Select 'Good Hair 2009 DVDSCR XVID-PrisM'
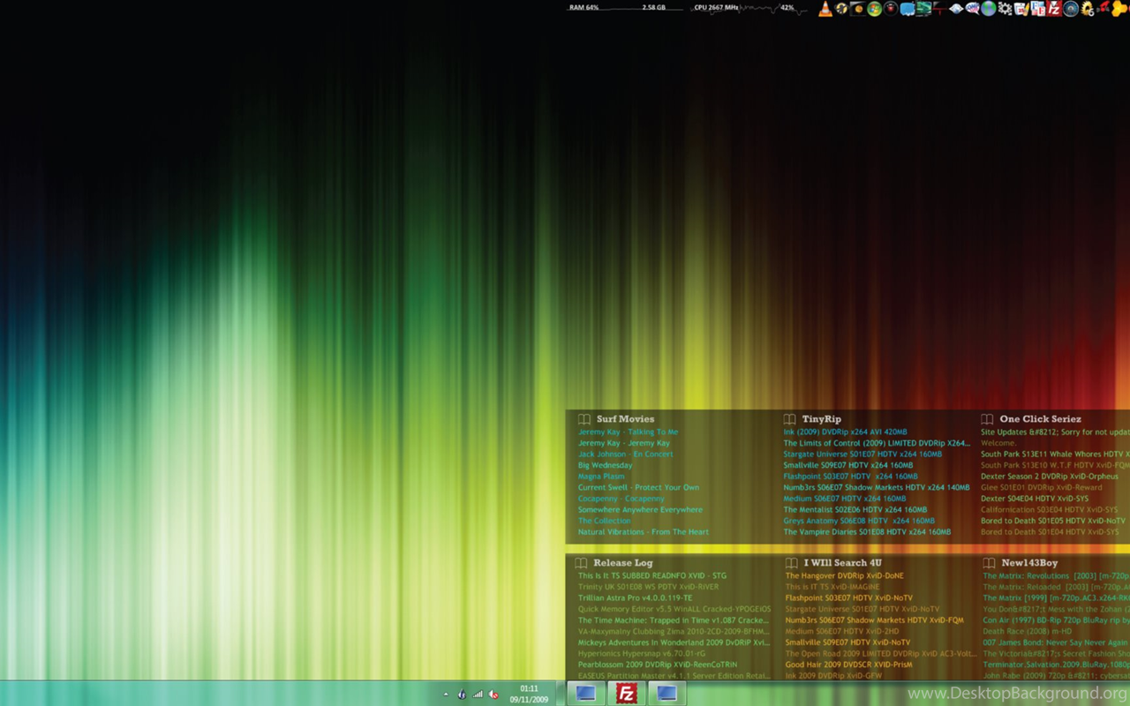Image resolution: width=1130 pixels, height=706 pixels. point(849,665)
